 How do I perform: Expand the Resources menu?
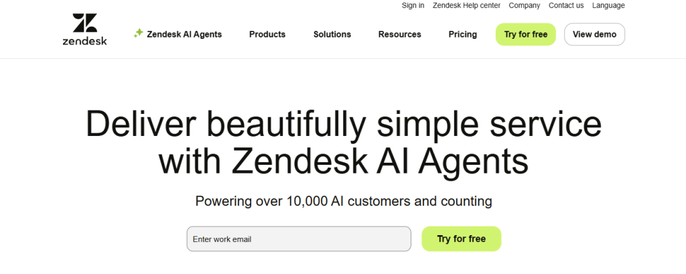399,34
